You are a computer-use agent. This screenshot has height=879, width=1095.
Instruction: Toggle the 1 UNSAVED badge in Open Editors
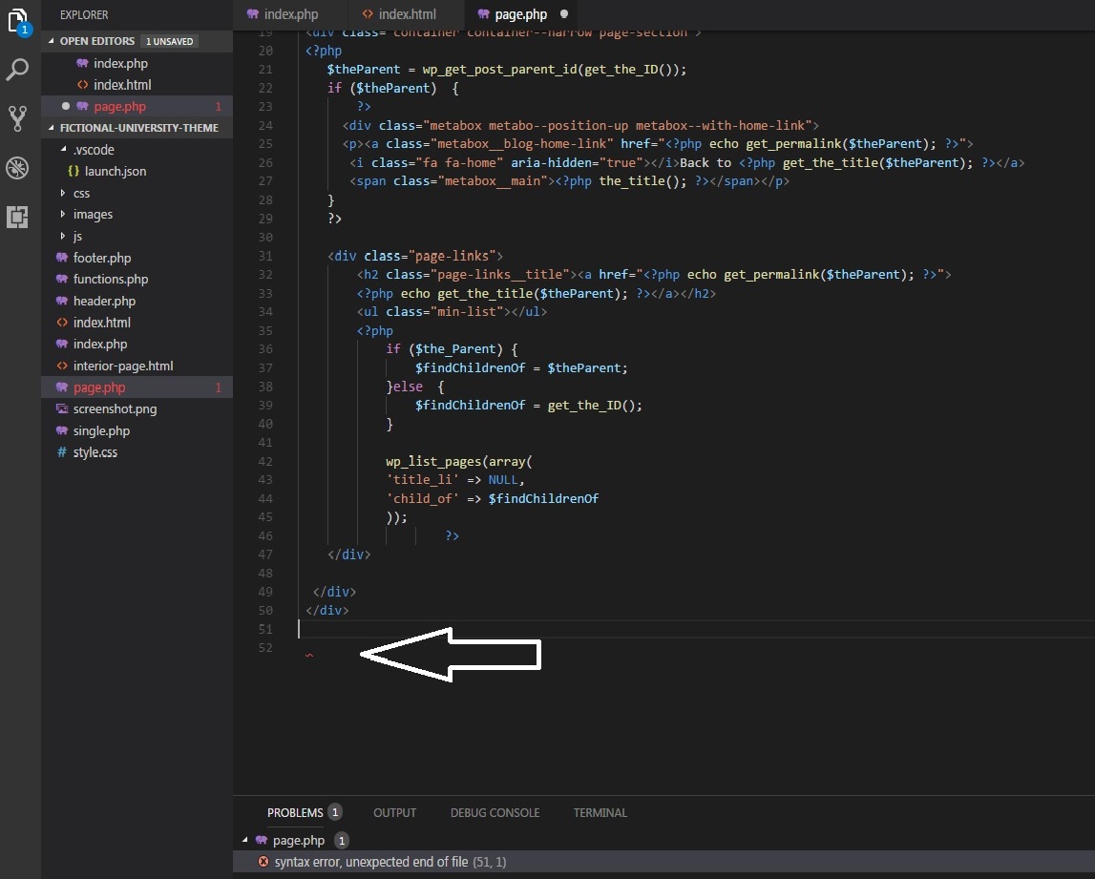click(x=169, y=41)
